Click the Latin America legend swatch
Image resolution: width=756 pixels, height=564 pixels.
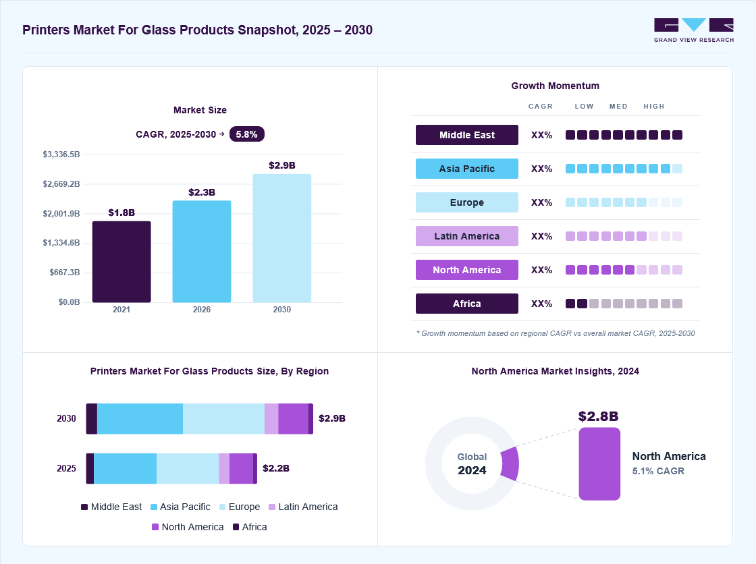[272, 507]
